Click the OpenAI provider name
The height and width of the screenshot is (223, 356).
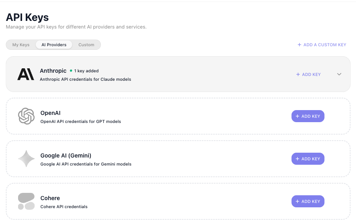click(x=50, y=113)
